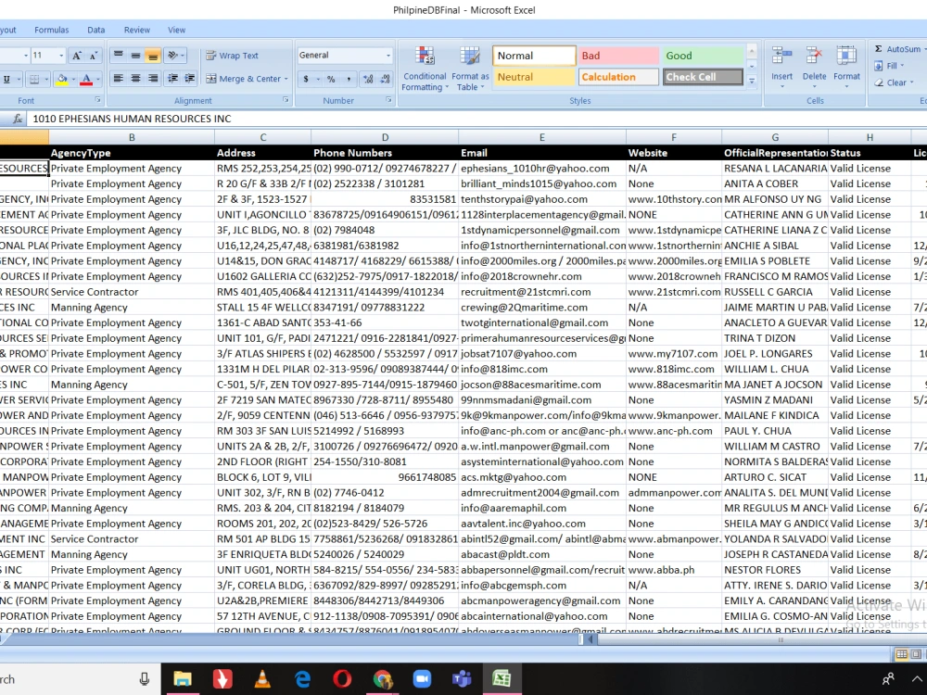Open the font size 11 dropdown

coord(61,56)
